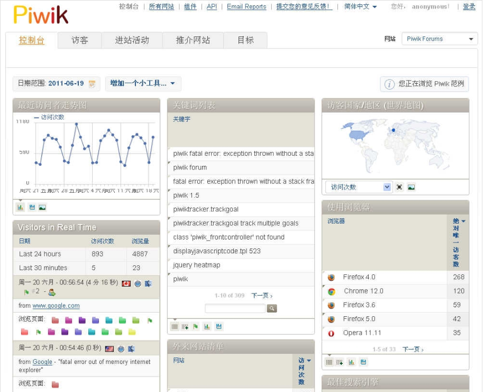
Task: Switch to the 目标 tab
Action: [245, 39]
